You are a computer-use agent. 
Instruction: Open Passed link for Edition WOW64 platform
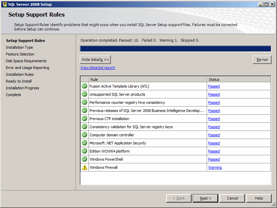[214, 152]
